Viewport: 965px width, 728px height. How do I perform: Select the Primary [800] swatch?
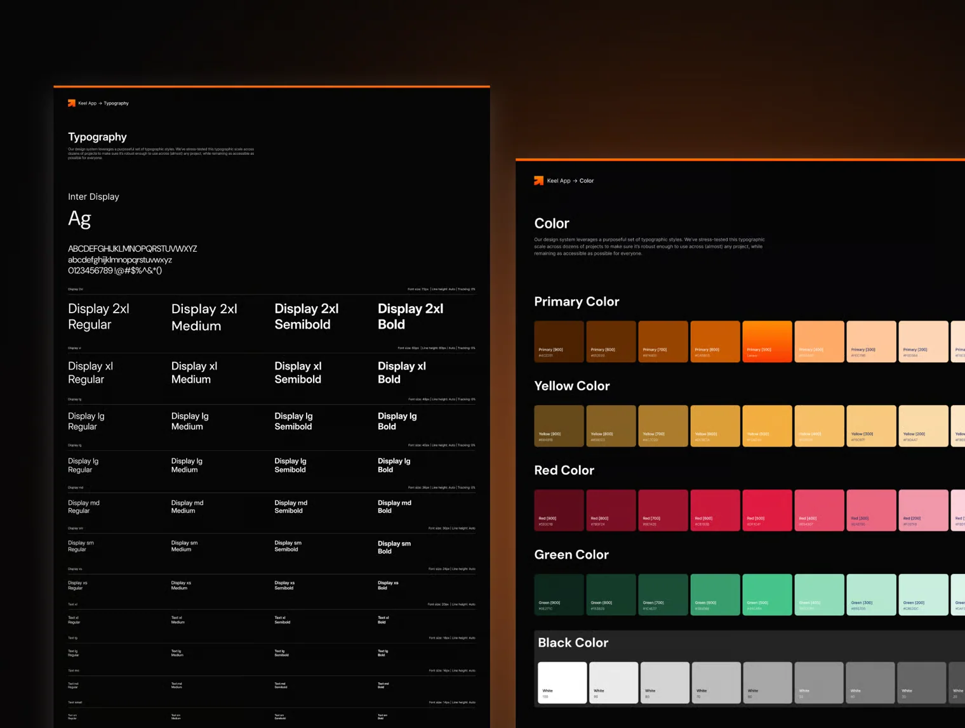coord(611,342)
